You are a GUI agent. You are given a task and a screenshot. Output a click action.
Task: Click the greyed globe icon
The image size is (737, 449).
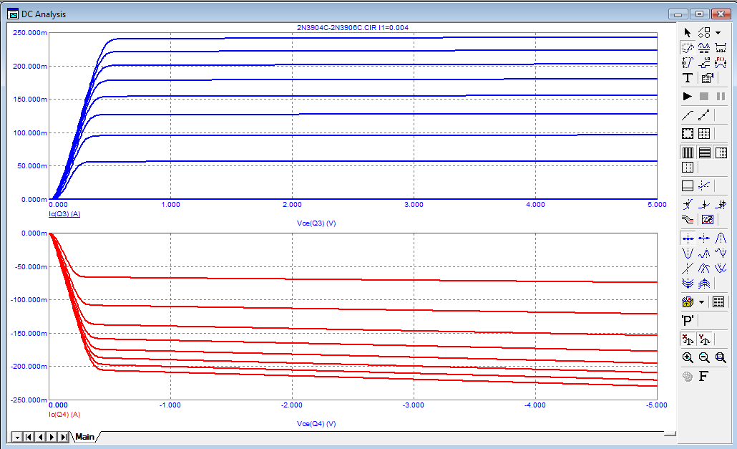tap(688, 377)
